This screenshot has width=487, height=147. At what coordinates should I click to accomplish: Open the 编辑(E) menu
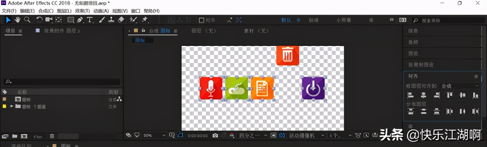tap(28, 11)
